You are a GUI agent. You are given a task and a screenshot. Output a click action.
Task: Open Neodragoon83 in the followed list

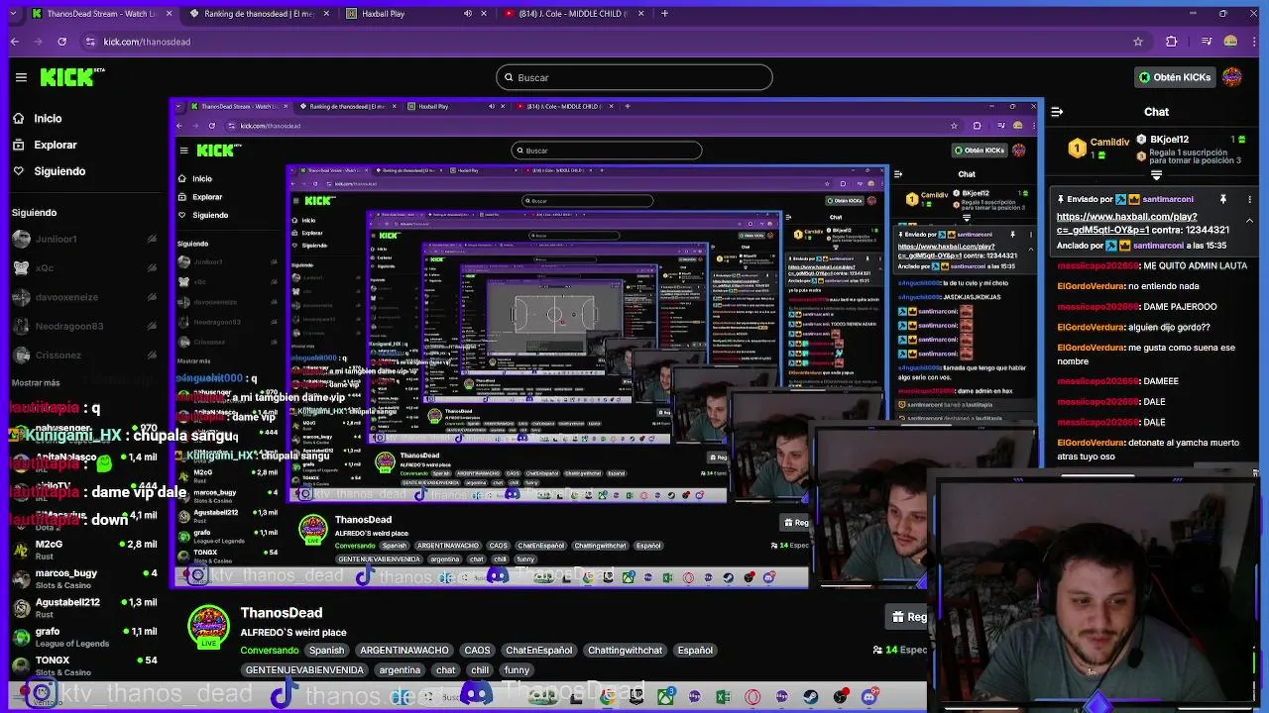(x=83, y=326)
